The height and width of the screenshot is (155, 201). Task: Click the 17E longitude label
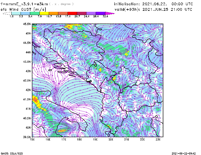click(64, 139)
